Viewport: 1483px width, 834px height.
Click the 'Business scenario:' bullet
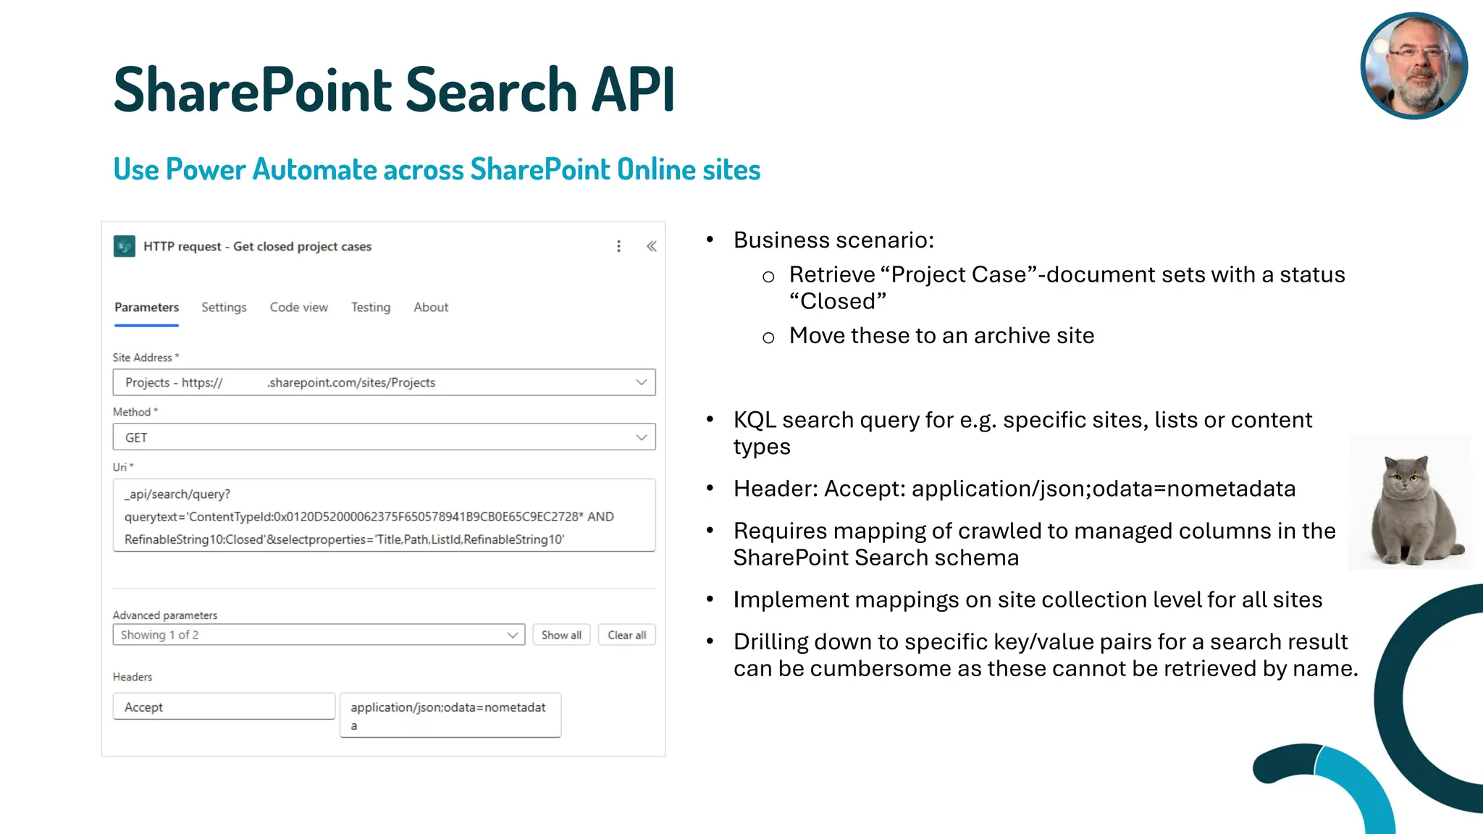(833, 240)
